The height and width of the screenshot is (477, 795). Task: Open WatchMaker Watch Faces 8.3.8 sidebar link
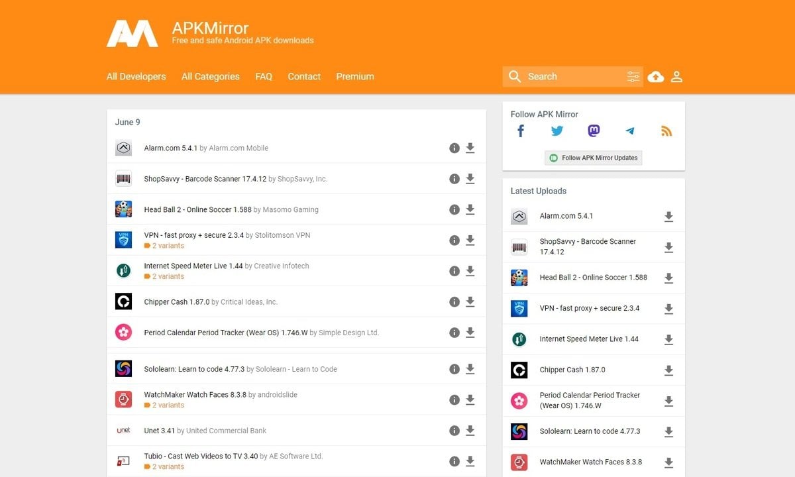(x=591, y=462)
